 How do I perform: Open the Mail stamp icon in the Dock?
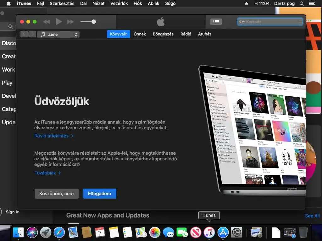[73, 233]
